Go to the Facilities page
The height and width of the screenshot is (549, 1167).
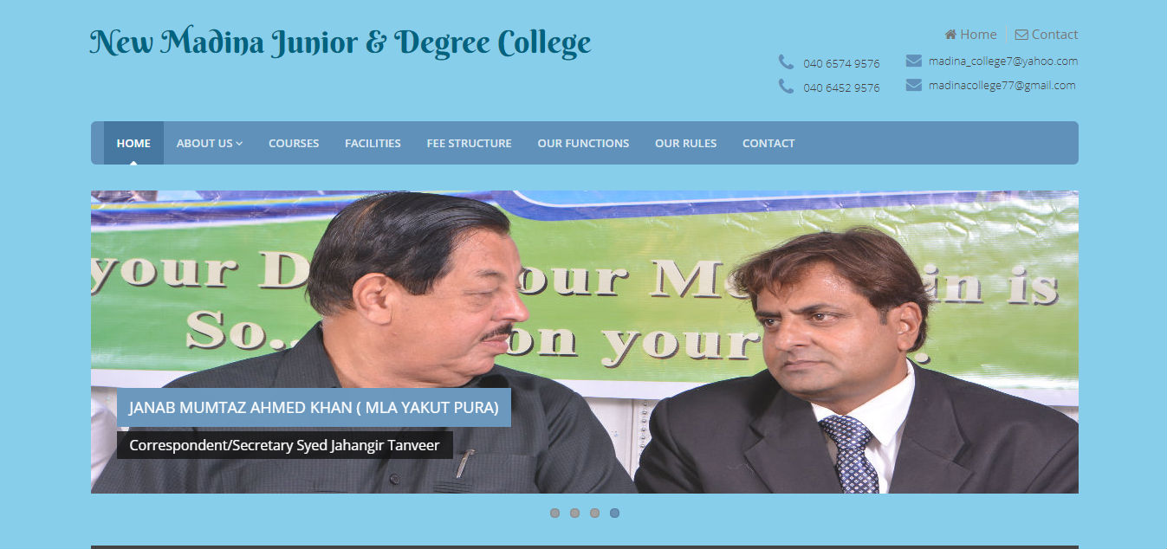pyautogui.click(x=373, y=143)
